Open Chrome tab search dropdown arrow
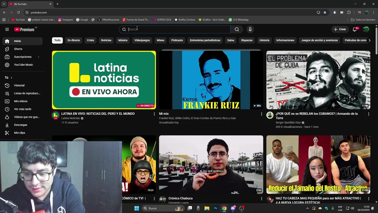 coord(4,4)
